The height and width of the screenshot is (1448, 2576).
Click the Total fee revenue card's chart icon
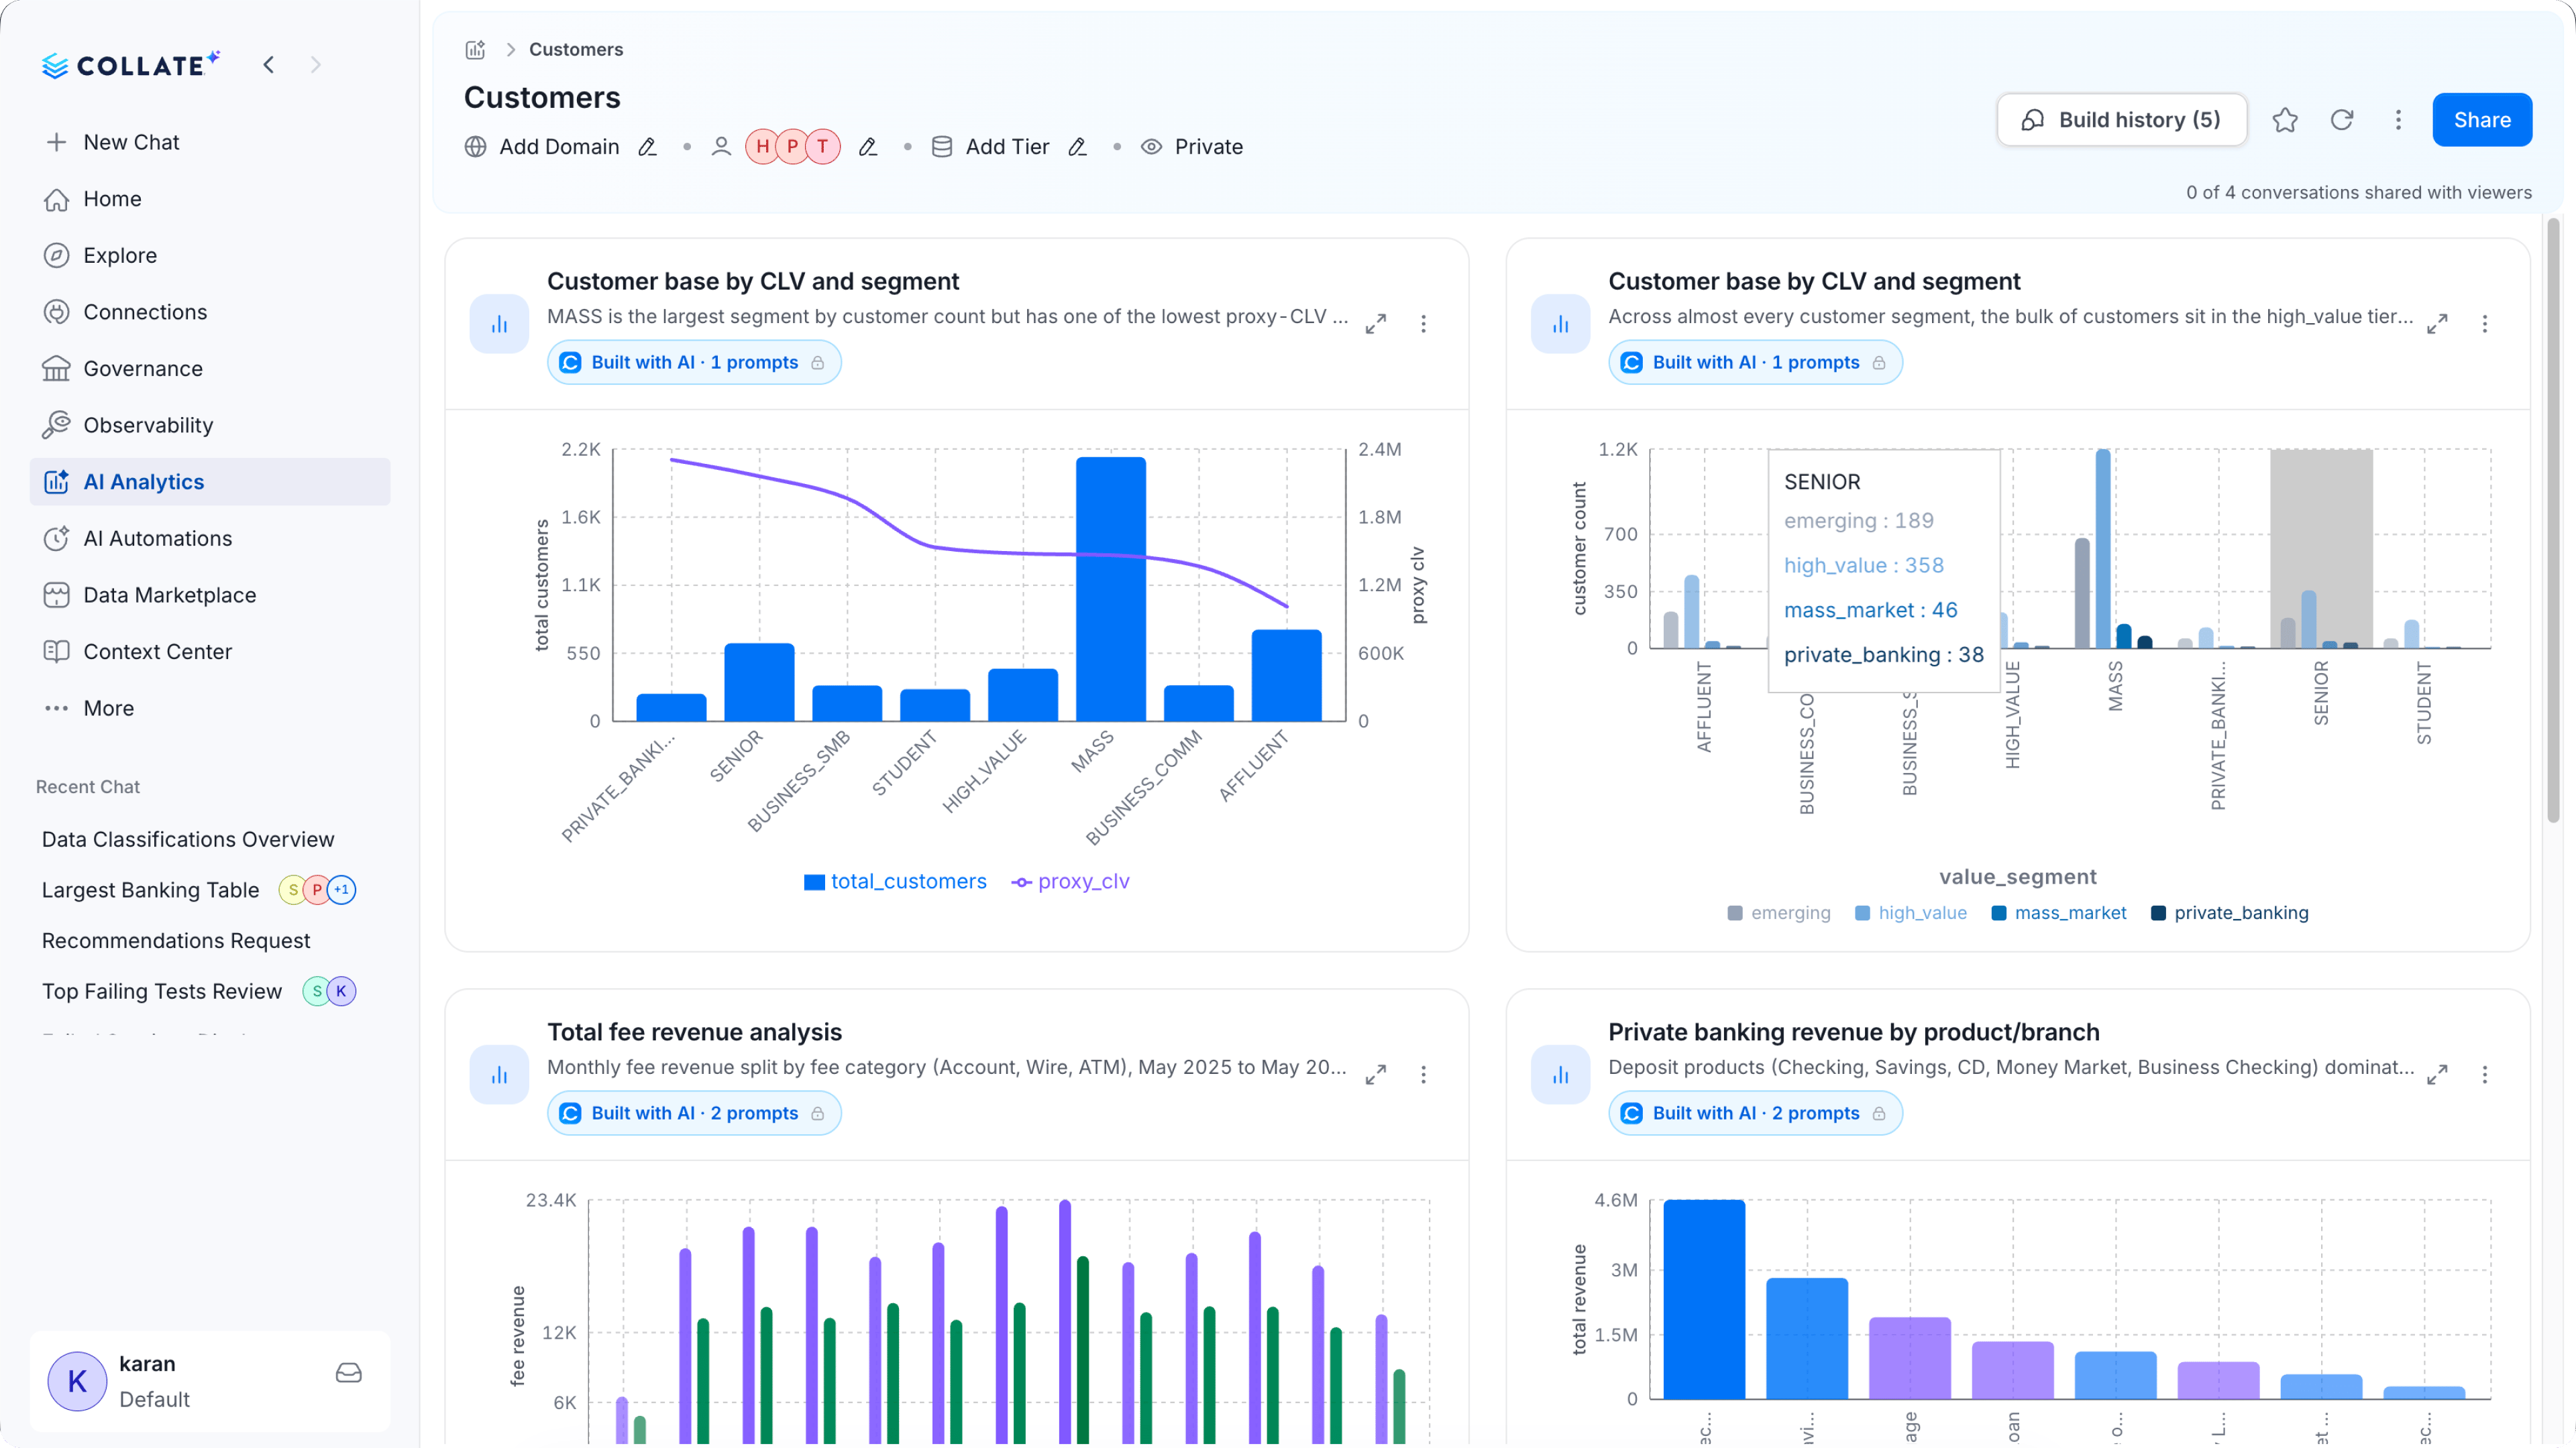tap(499, 1074)
